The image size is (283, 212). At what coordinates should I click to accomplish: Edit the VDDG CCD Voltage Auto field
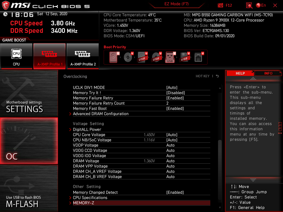coord(170,150)
